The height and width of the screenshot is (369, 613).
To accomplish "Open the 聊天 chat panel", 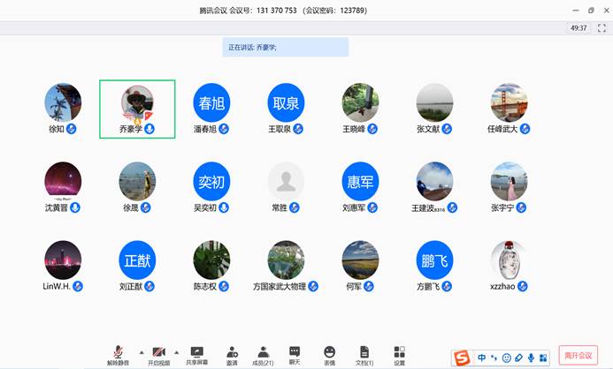I will [x=295, y=354].
